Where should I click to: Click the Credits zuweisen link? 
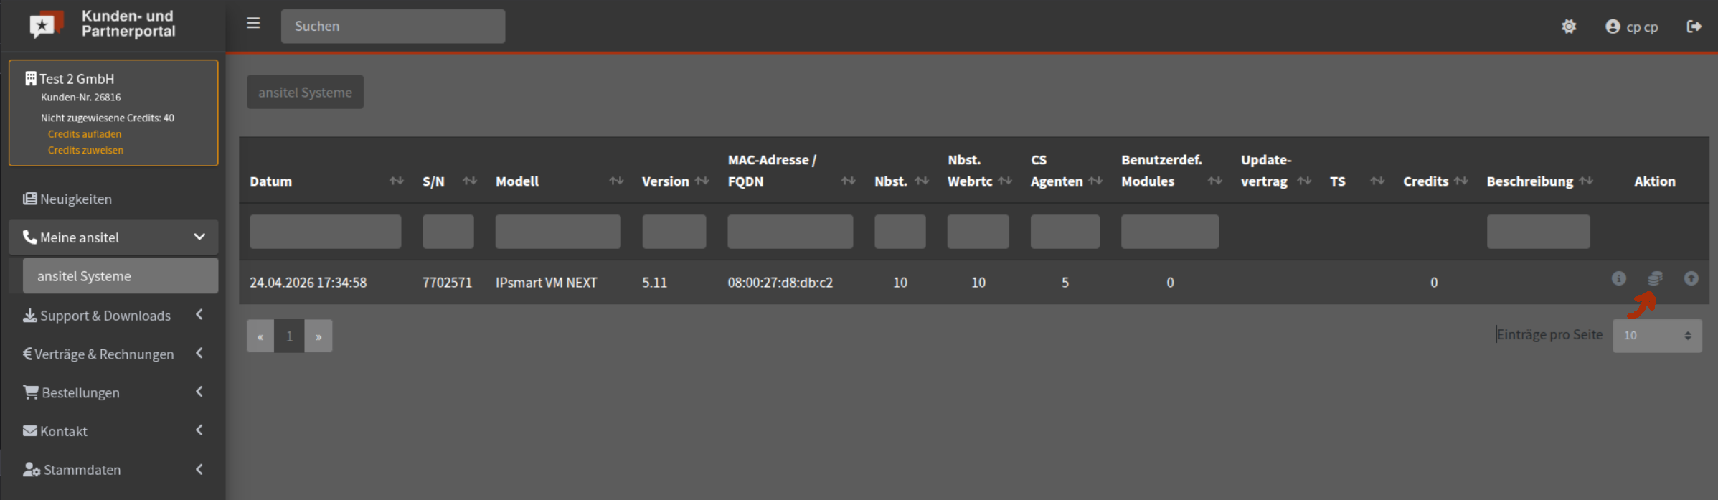pos(85,151)
